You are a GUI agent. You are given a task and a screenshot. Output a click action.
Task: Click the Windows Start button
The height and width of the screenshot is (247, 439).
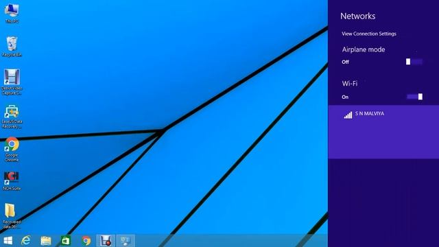coord(8,241)
